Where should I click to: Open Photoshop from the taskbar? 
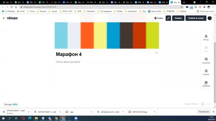pos(69,118)
